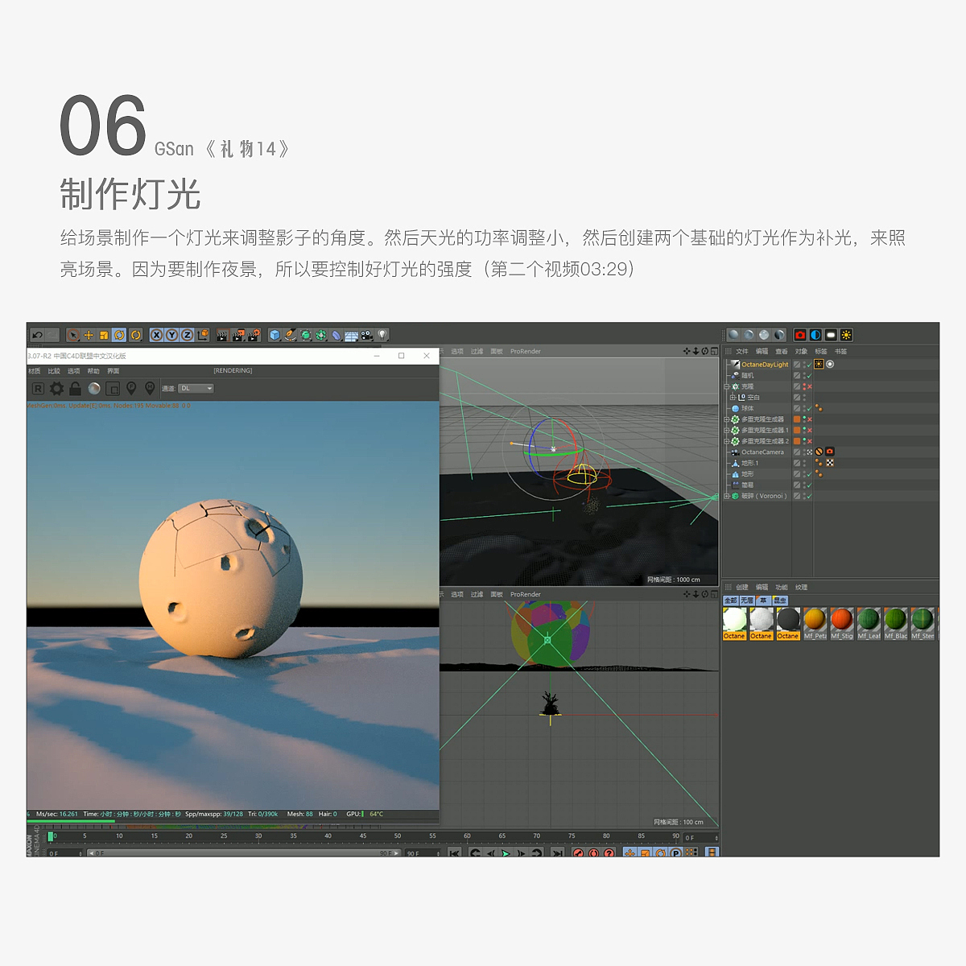This screenshot has height=966, width=966.
Task: Open the 文件 menu in the object manager
Action: [x=742, y=351]
